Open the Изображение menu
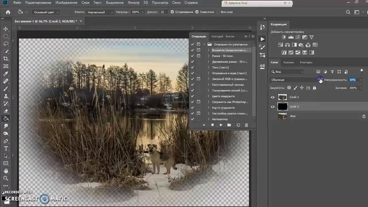368x207 pixels. [x=67, y=2]
